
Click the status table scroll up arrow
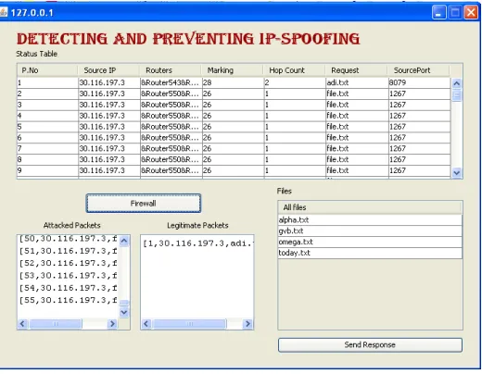(457, 83)
